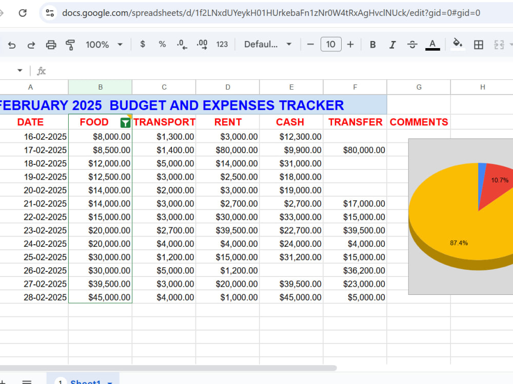Select food cell $8,500.00
This screenshot has height=384, width=513.
tap(100, 150)
